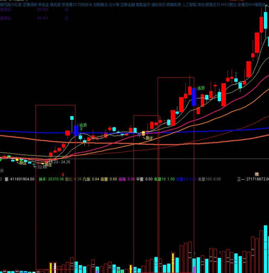Click the red $ marker icon

[63, 174]
